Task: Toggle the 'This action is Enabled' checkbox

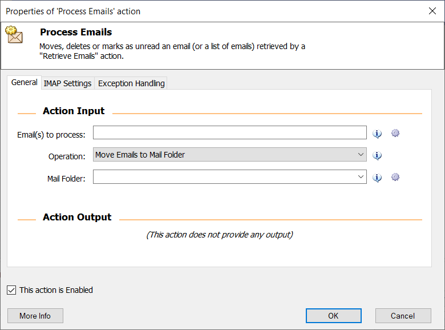Action: click(x=11, y=290)
